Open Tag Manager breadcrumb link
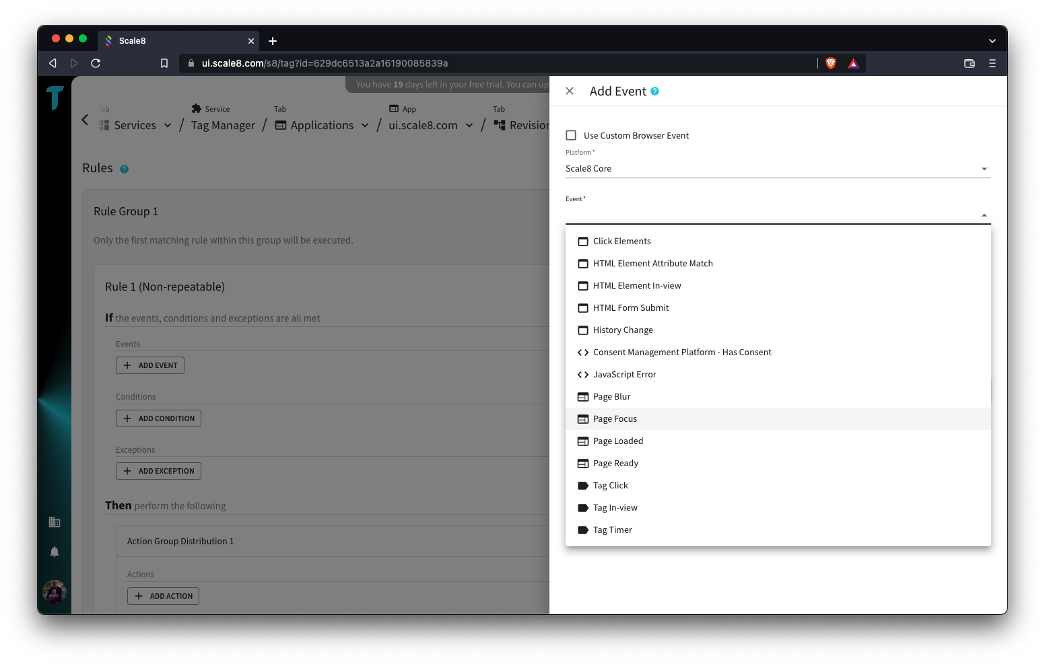Image resolution: width=1045 pixels, height=664 pixels. pos(223,125)
